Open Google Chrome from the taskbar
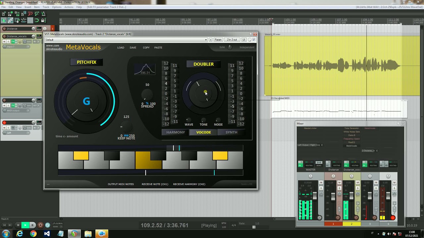This screenshot has width=424, height=238. coord(33,234)
